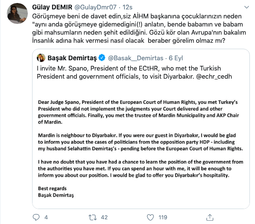The image size is (255, 224).
Task: Open the 6 Eyl quoted tweet date
Action: click(x=176, y=58)
